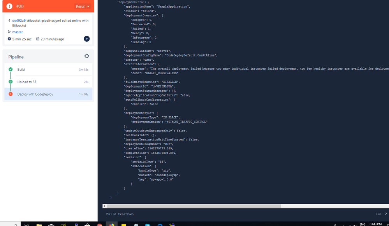The image size is (389, 226).
Task: Select the Build pipeline step
Action: coord(48,70)
